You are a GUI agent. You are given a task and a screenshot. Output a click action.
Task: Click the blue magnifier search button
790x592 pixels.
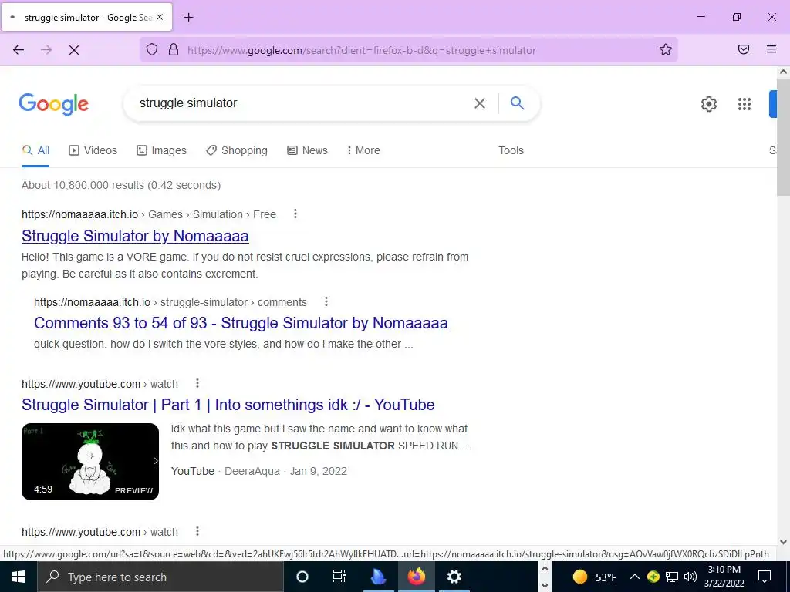[518, 103]
